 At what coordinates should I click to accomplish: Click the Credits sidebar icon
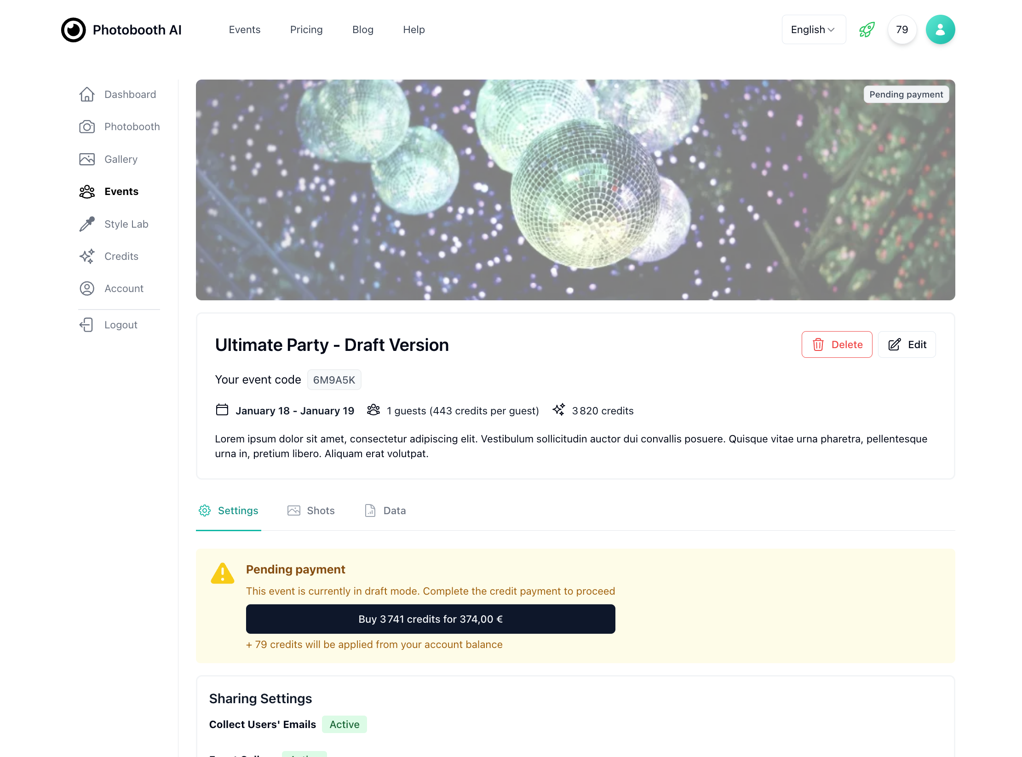click(x=86, y=256)
